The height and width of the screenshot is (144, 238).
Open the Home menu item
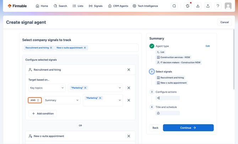pyautogui.click(x=42, y=6)
